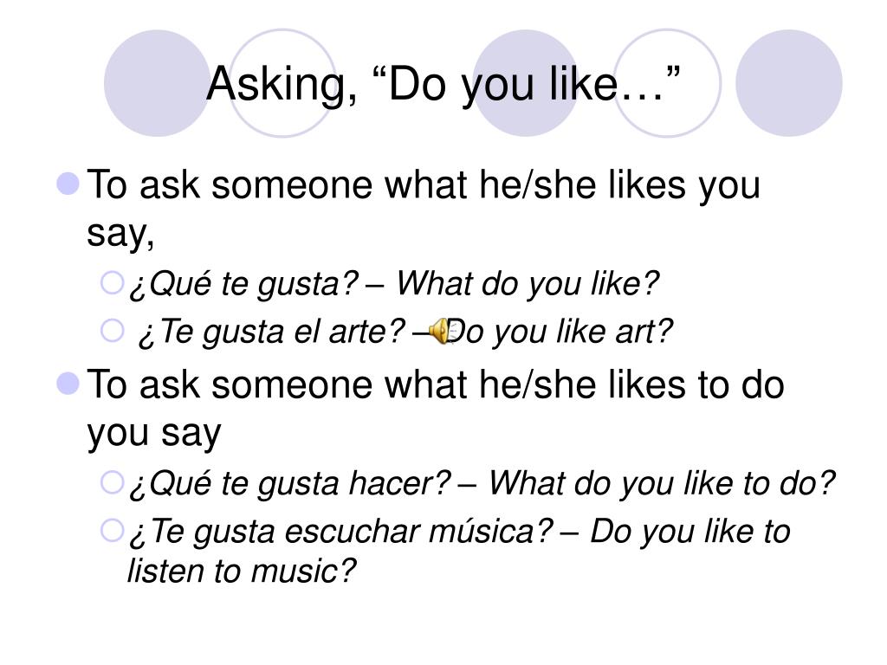Select the first filled bullet next to "To ask someone what he/she likes you"

point(68,184)
